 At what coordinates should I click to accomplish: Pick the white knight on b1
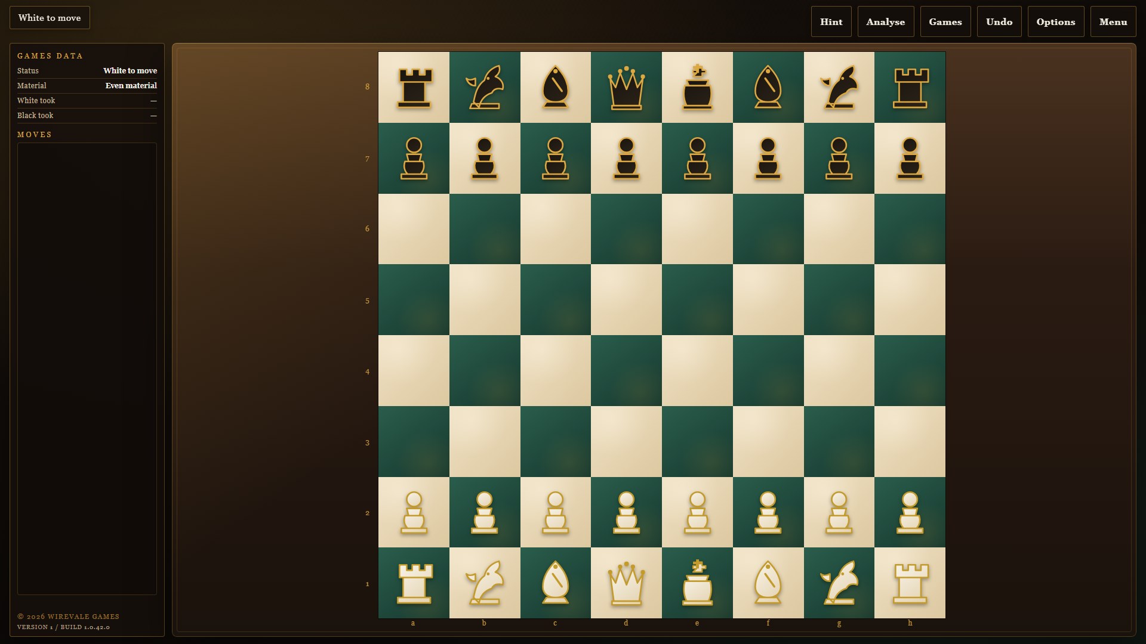click(484, 583)
